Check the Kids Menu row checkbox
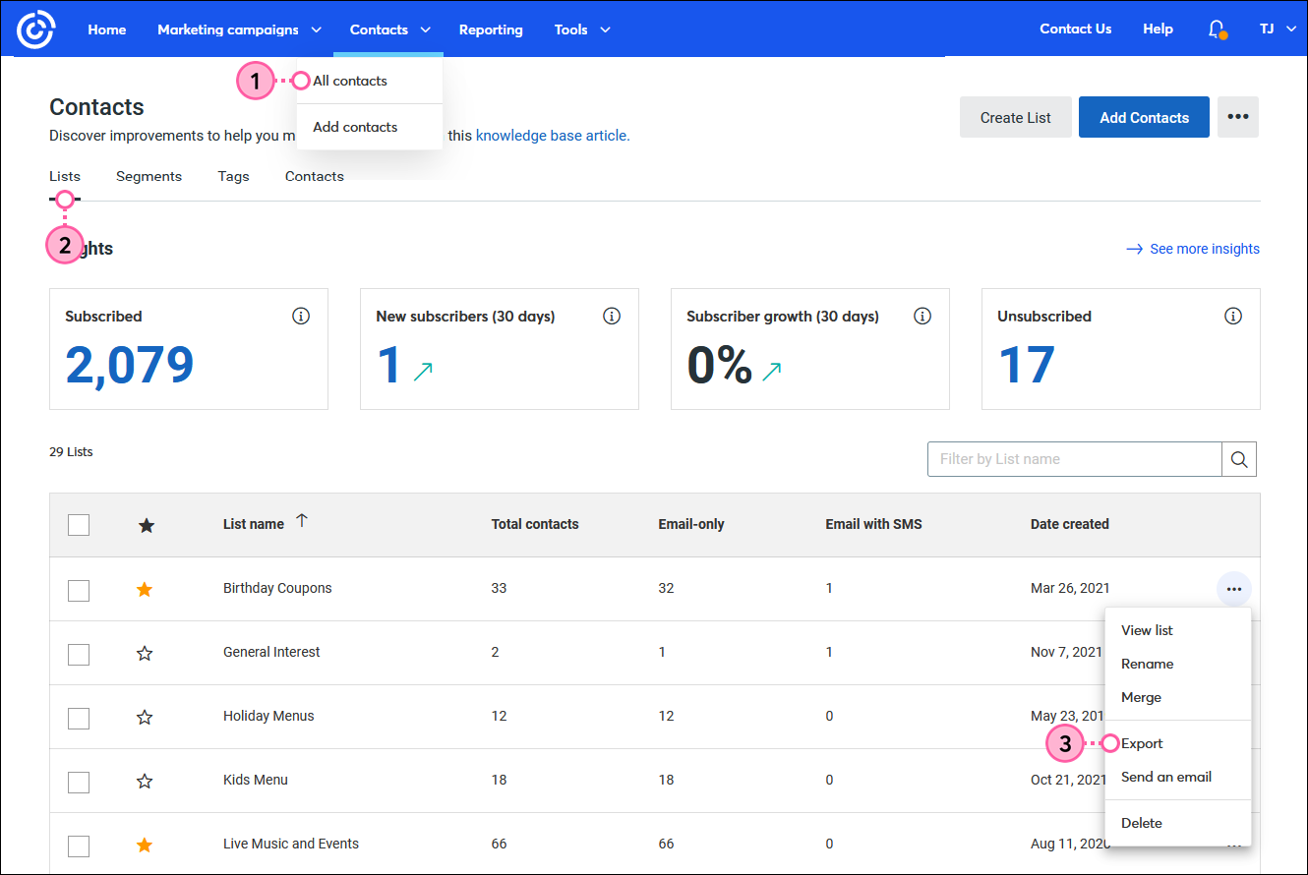Screen dimensions: 1308x875 (79, 782)
